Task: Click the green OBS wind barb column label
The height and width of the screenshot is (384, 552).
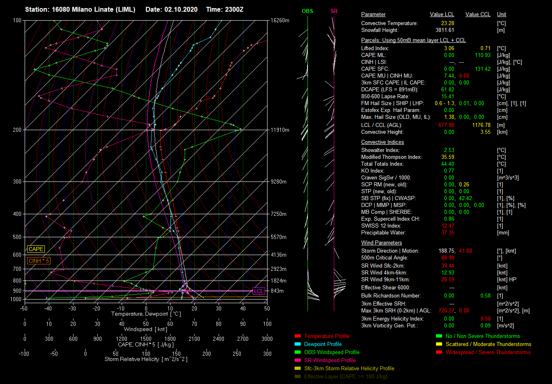Action: point(307,11)
